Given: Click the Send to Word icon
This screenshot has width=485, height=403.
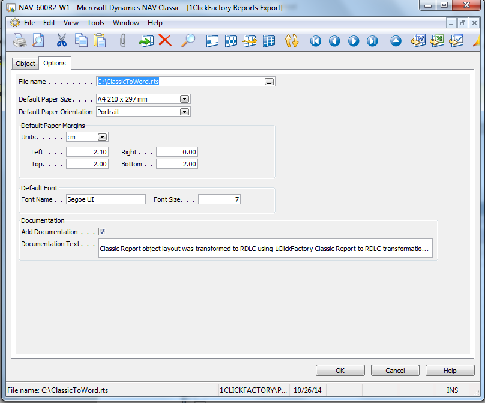Looking at the screenshot, I should click(x=418, y=41).
